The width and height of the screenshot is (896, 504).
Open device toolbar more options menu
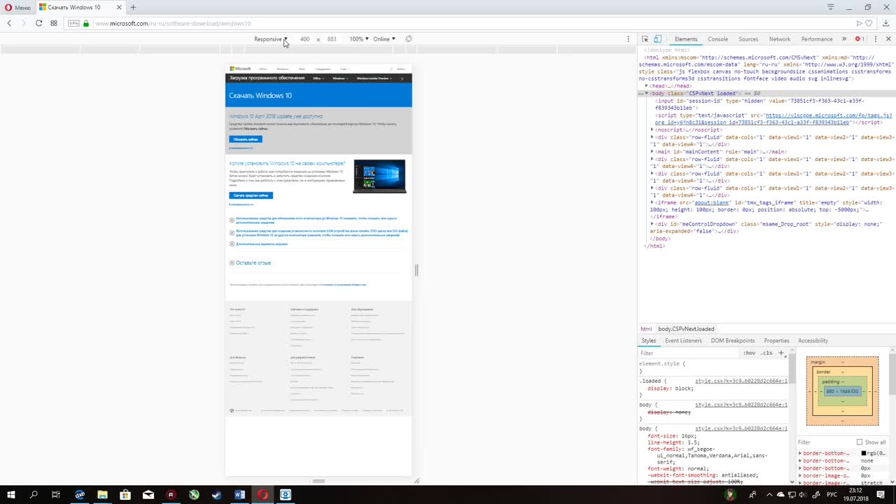628,39
